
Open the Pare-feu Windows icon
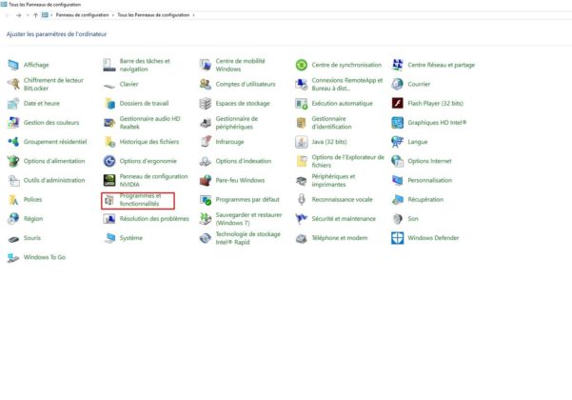(206, 180)
